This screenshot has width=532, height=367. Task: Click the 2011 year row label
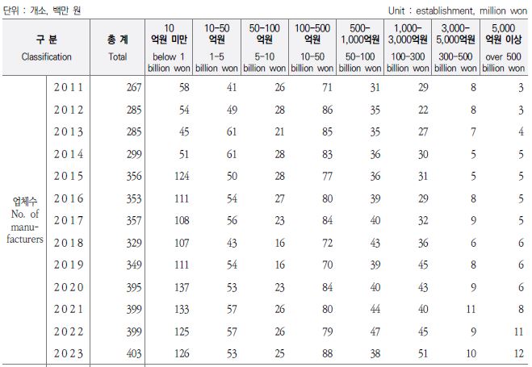tap(68, 87)
